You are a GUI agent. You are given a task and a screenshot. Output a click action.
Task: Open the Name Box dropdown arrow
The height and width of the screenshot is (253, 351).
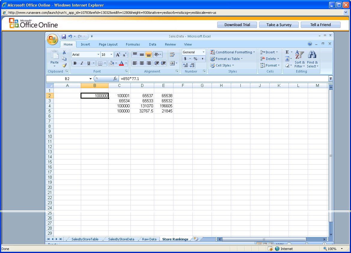[90, 79]
